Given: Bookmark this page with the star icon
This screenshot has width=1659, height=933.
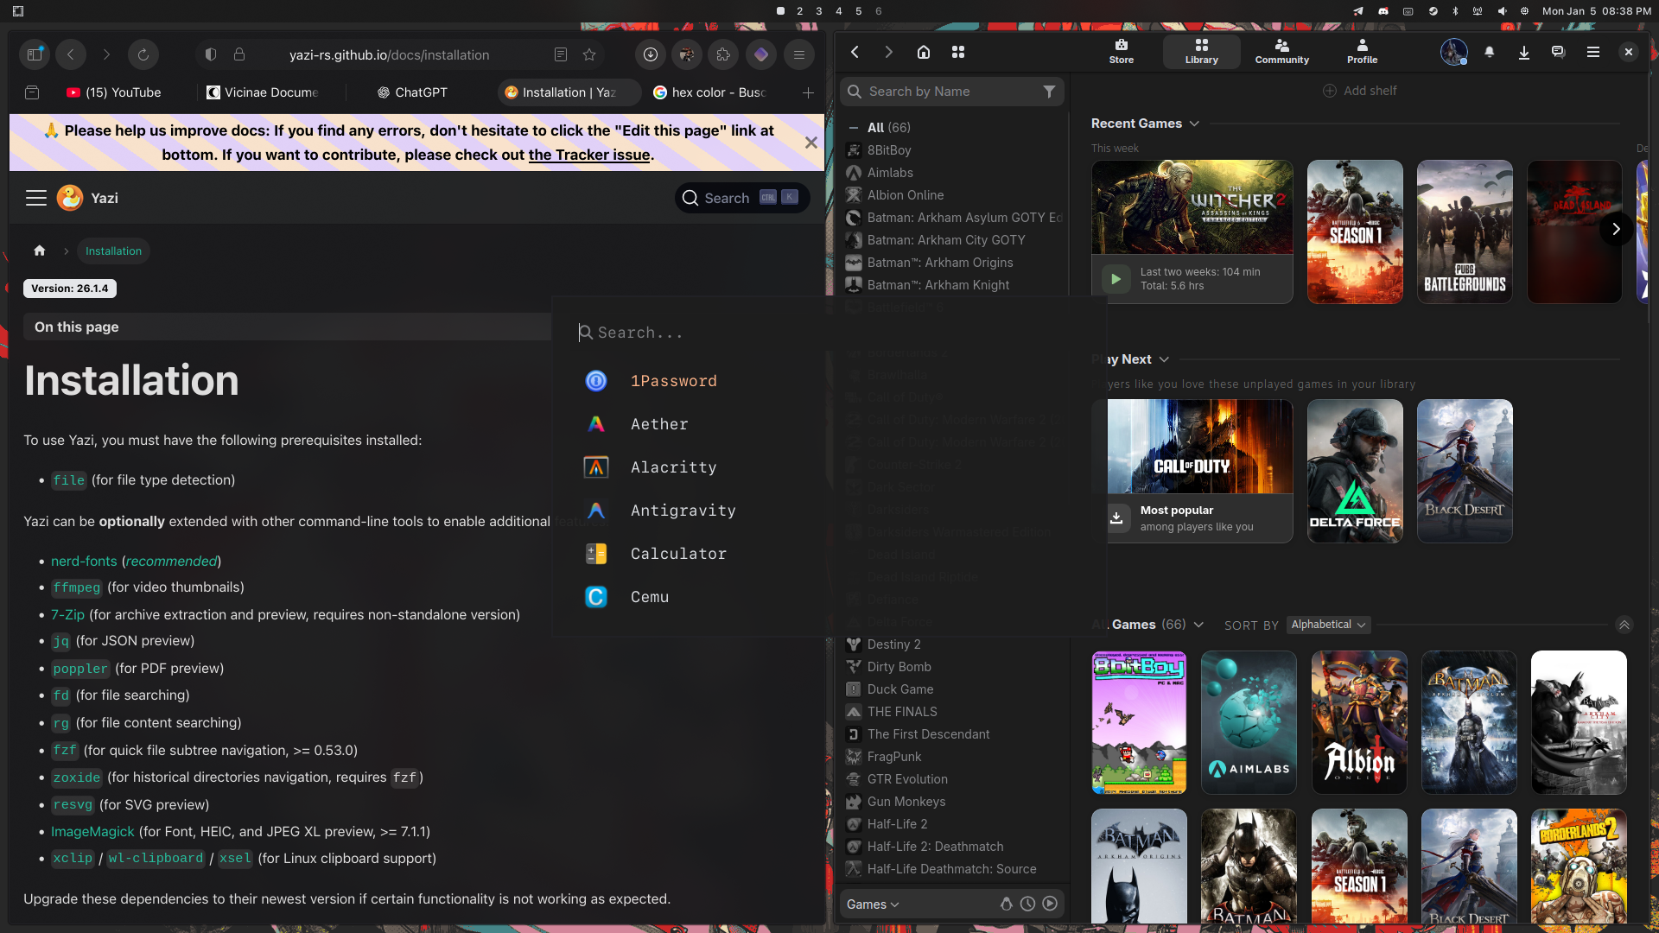Looking at the screenshot, I should tap(589, 54).
